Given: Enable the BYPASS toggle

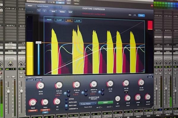Looking at the screenshot, I should (x=66, y=99).
